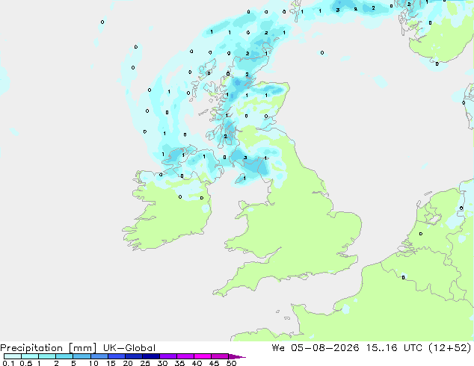Select the 35–40 mm violet legend swatch

point(185,356)
